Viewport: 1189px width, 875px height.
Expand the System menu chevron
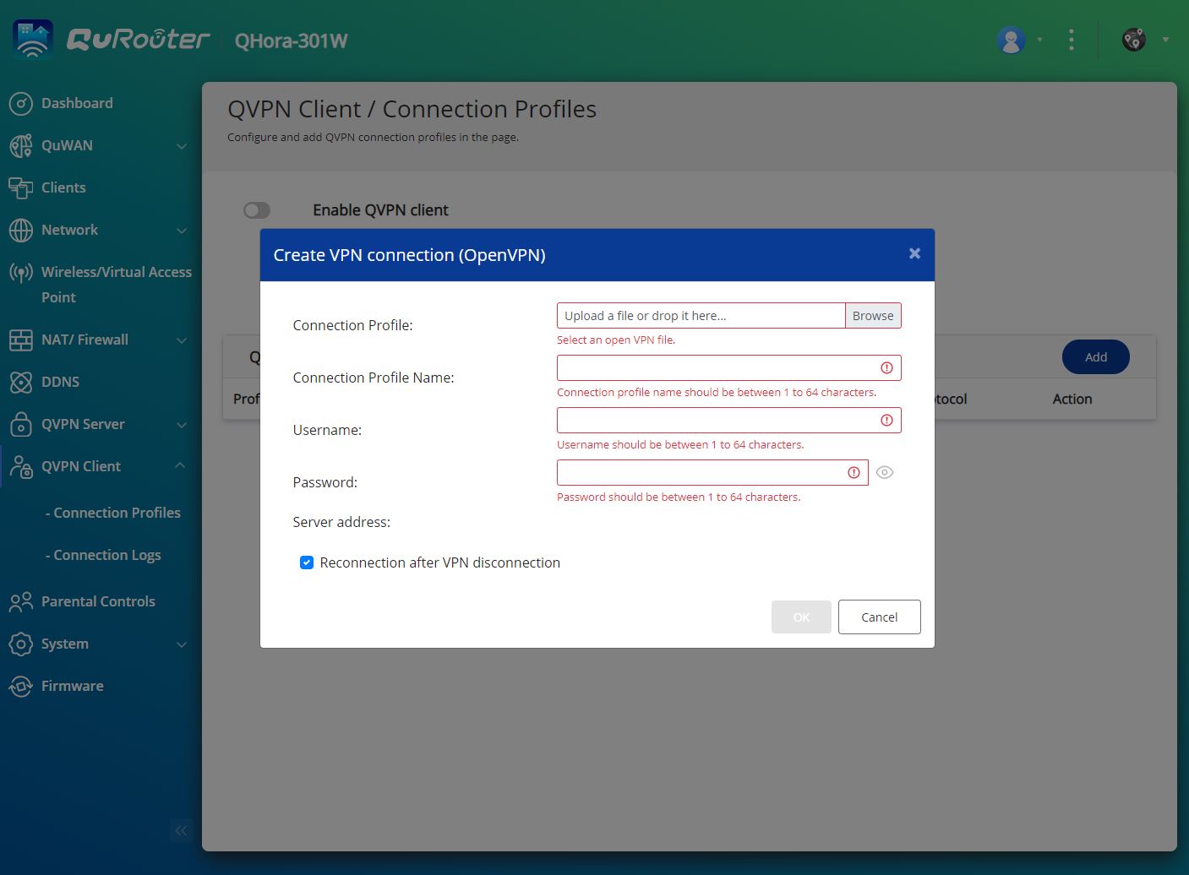coord(182,644)
